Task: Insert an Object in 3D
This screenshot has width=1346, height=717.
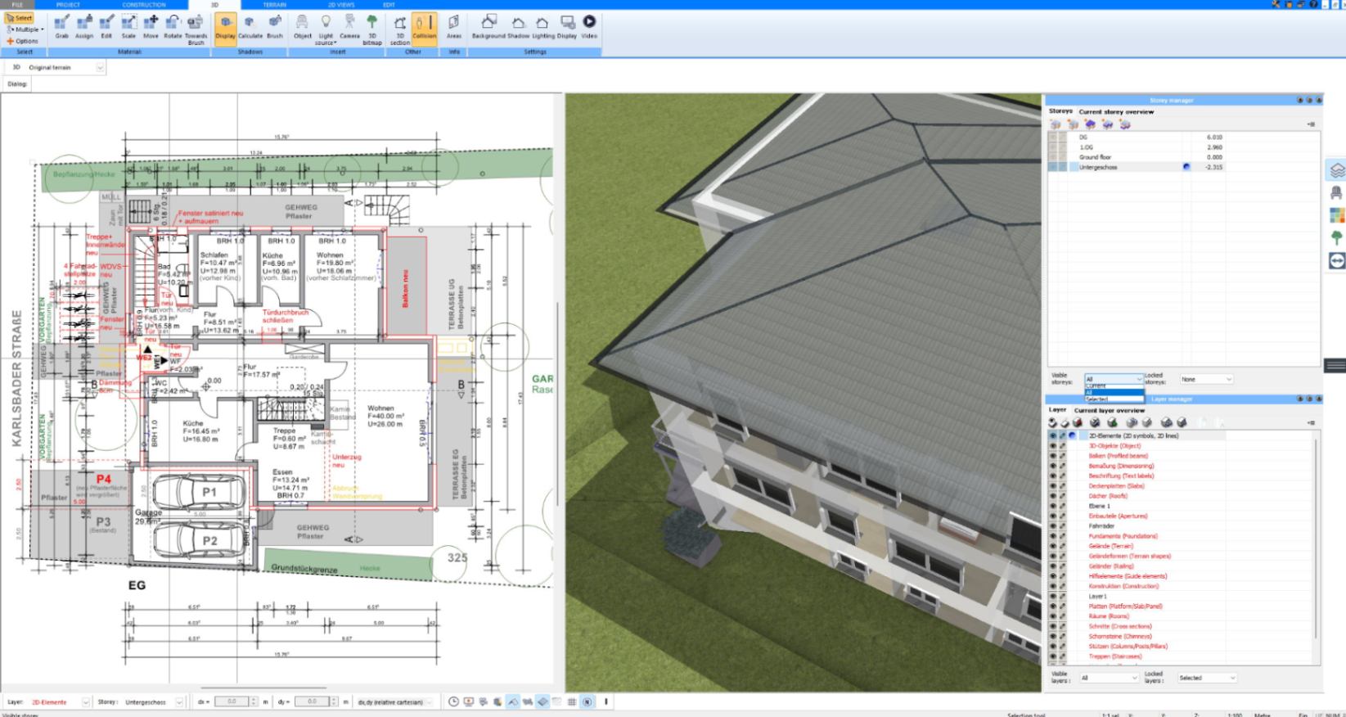Action: [x=303, y=27]
